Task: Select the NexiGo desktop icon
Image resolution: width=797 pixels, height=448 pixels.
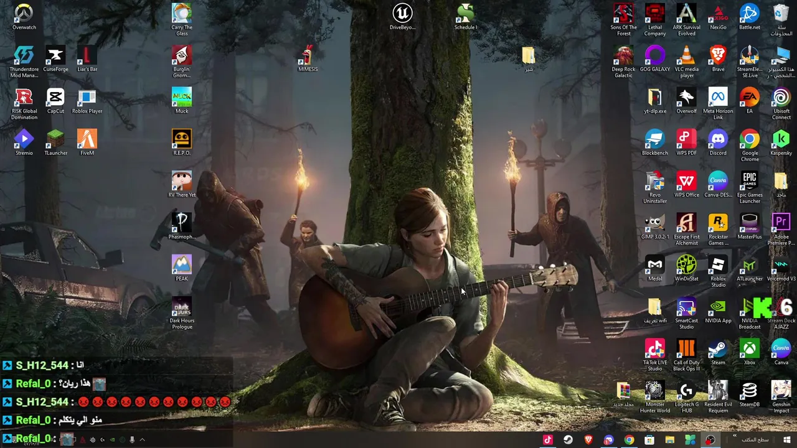Action: click(718, 17)
